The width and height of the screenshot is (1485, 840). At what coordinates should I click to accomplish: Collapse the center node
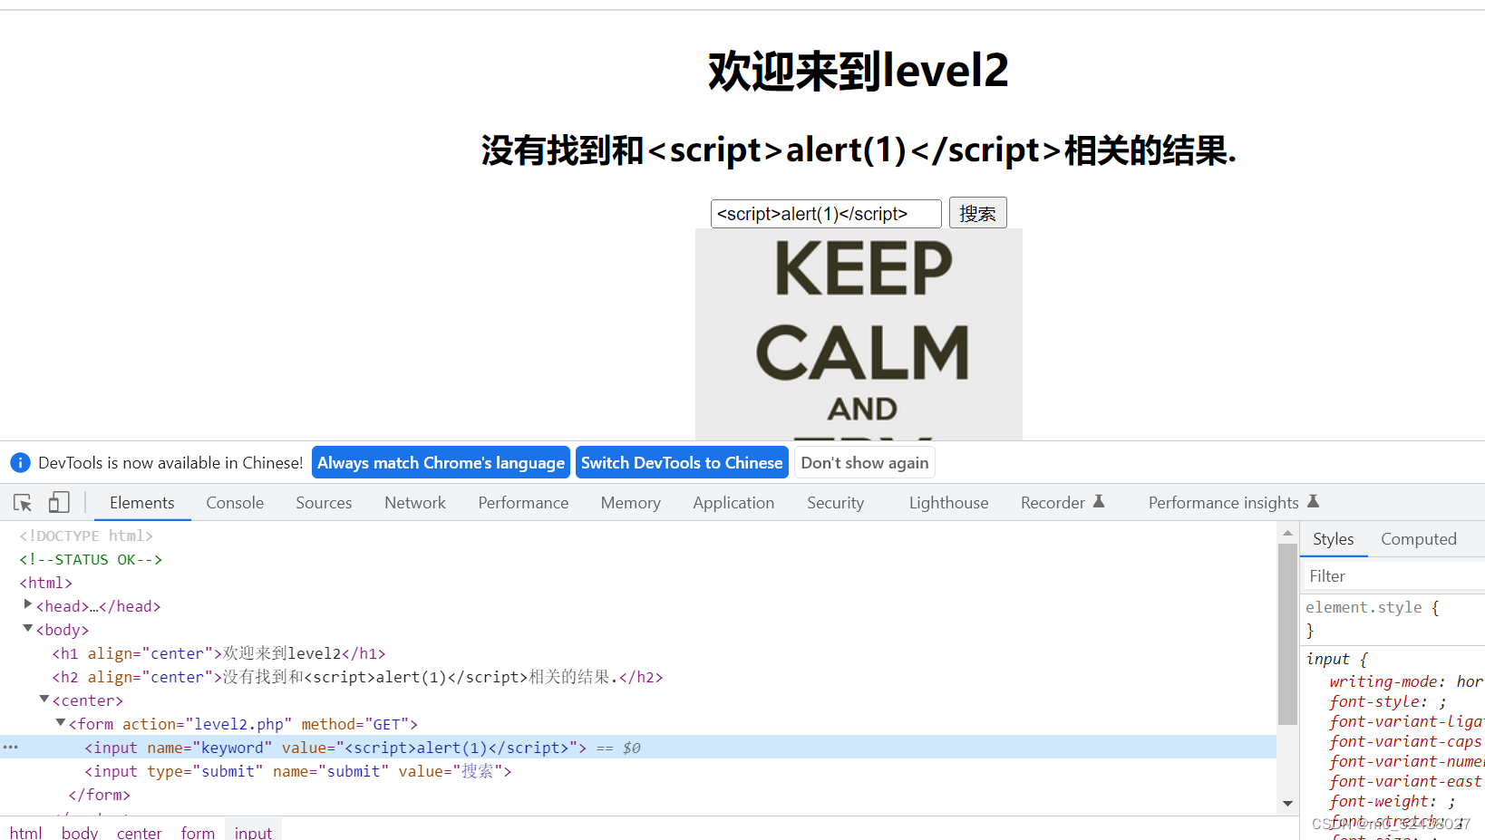tap(44, 699)
